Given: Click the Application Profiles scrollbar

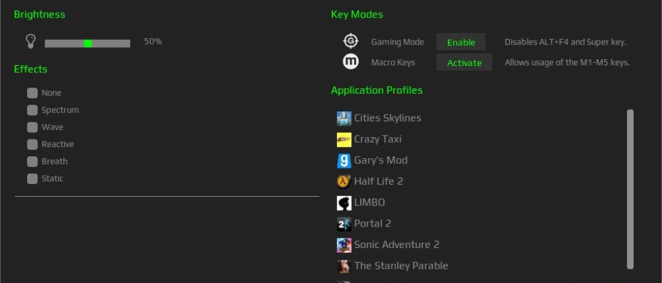Looking at the screenshot, I should pyautogui.click(x=630, y=189).
